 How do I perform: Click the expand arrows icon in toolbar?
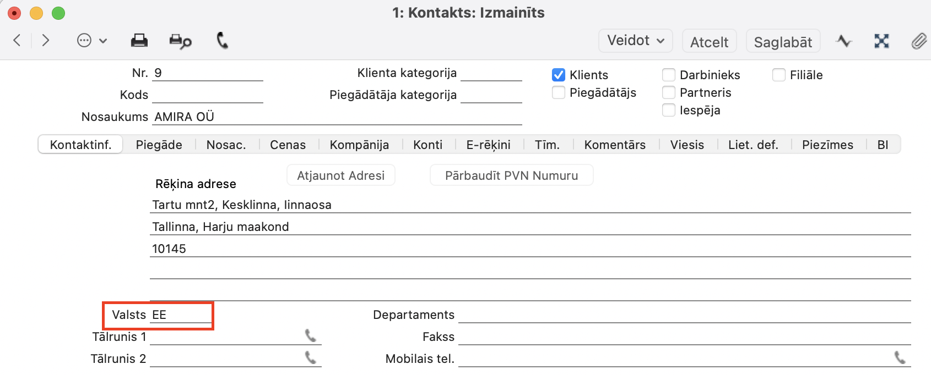[881, 41]
